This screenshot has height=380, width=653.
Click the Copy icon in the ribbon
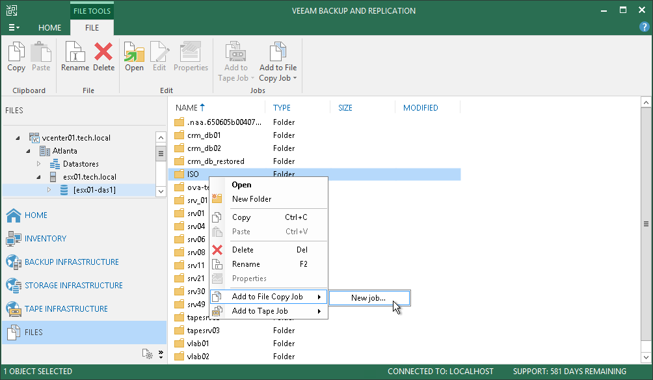pos(16,56)
